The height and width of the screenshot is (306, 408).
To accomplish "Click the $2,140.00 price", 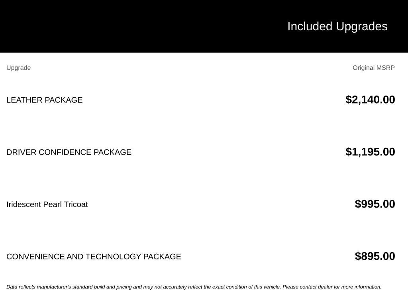I will (x=370, y=100).
